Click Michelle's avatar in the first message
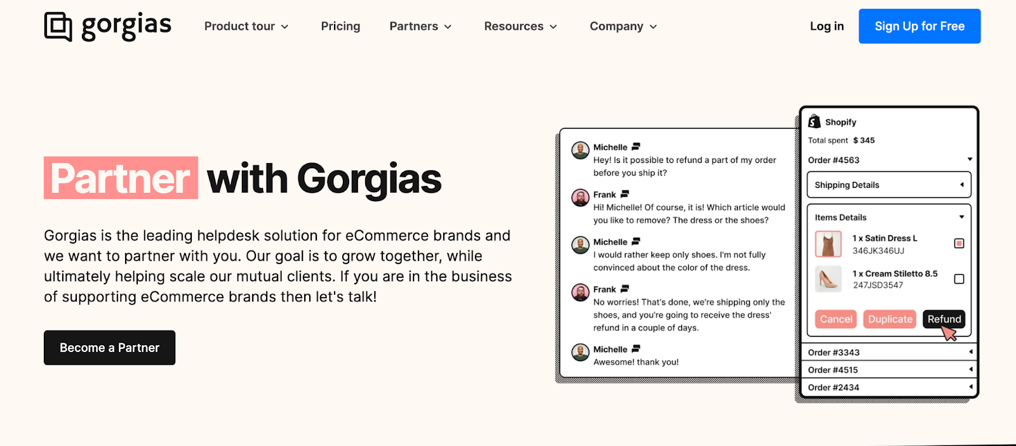Image resolution: width=1016 pixels, height=446 pixels. coord(580,150)
